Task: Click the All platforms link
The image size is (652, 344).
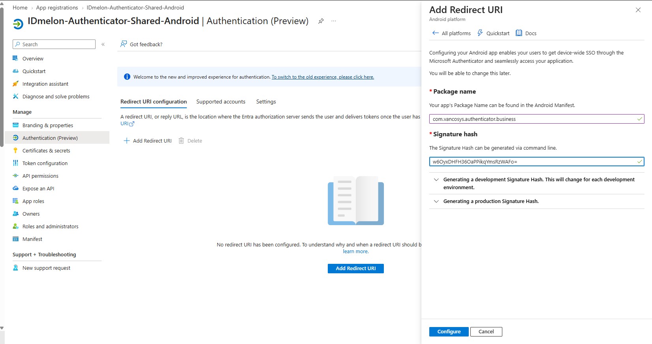Action: pyautogui.click(x=456, y=33)
